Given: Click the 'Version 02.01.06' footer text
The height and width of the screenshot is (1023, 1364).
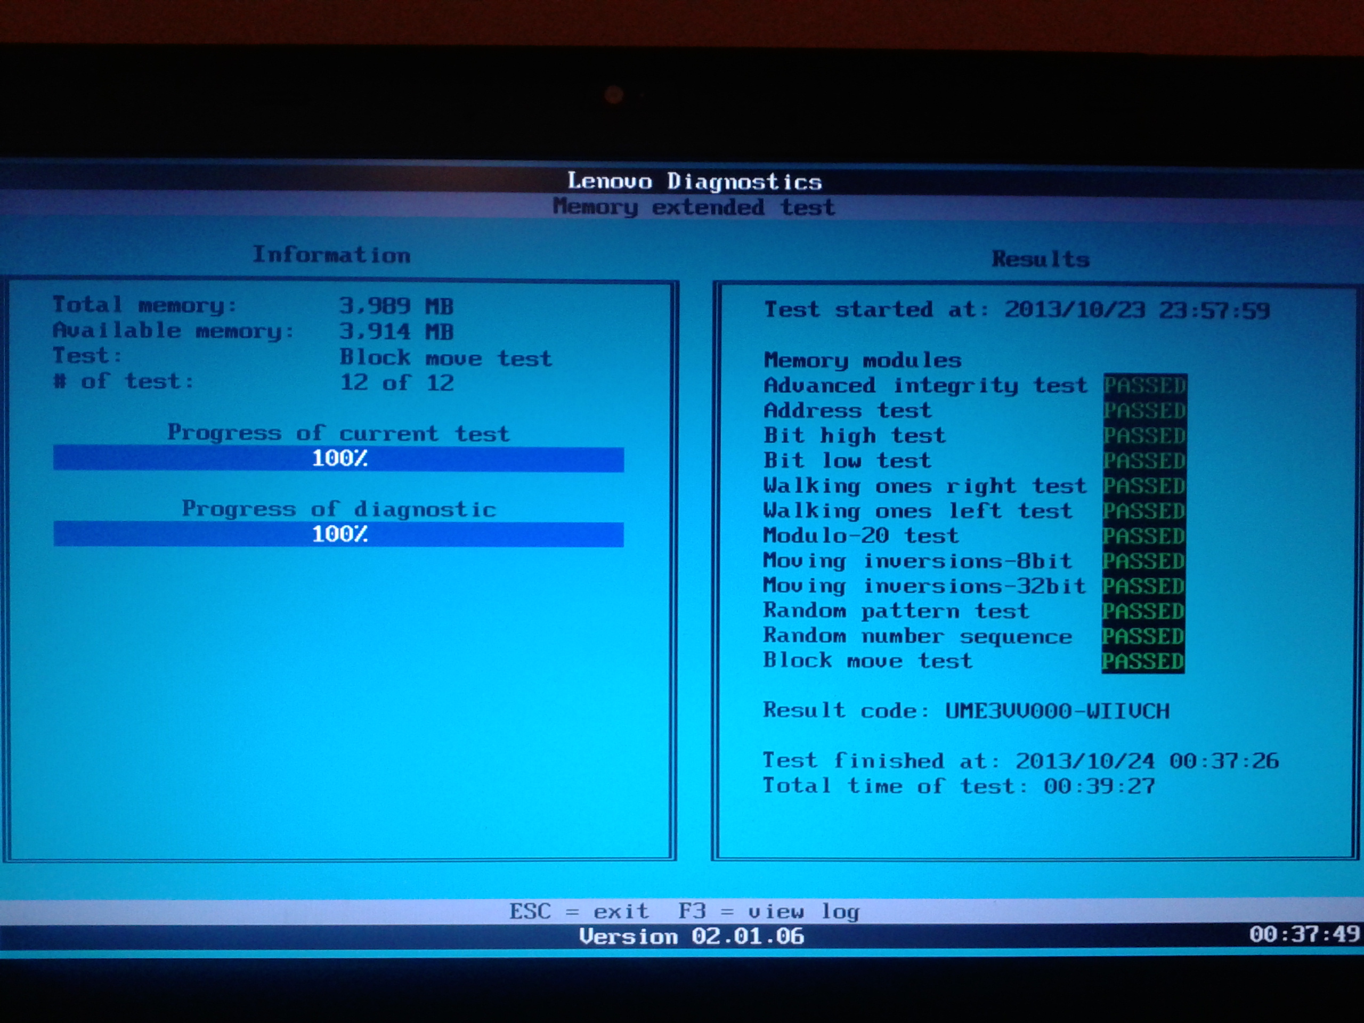Looking at the screenshot, I should (692, 937).
